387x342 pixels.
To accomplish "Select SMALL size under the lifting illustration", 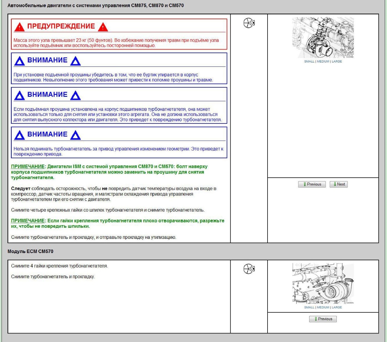I will 309,61.
